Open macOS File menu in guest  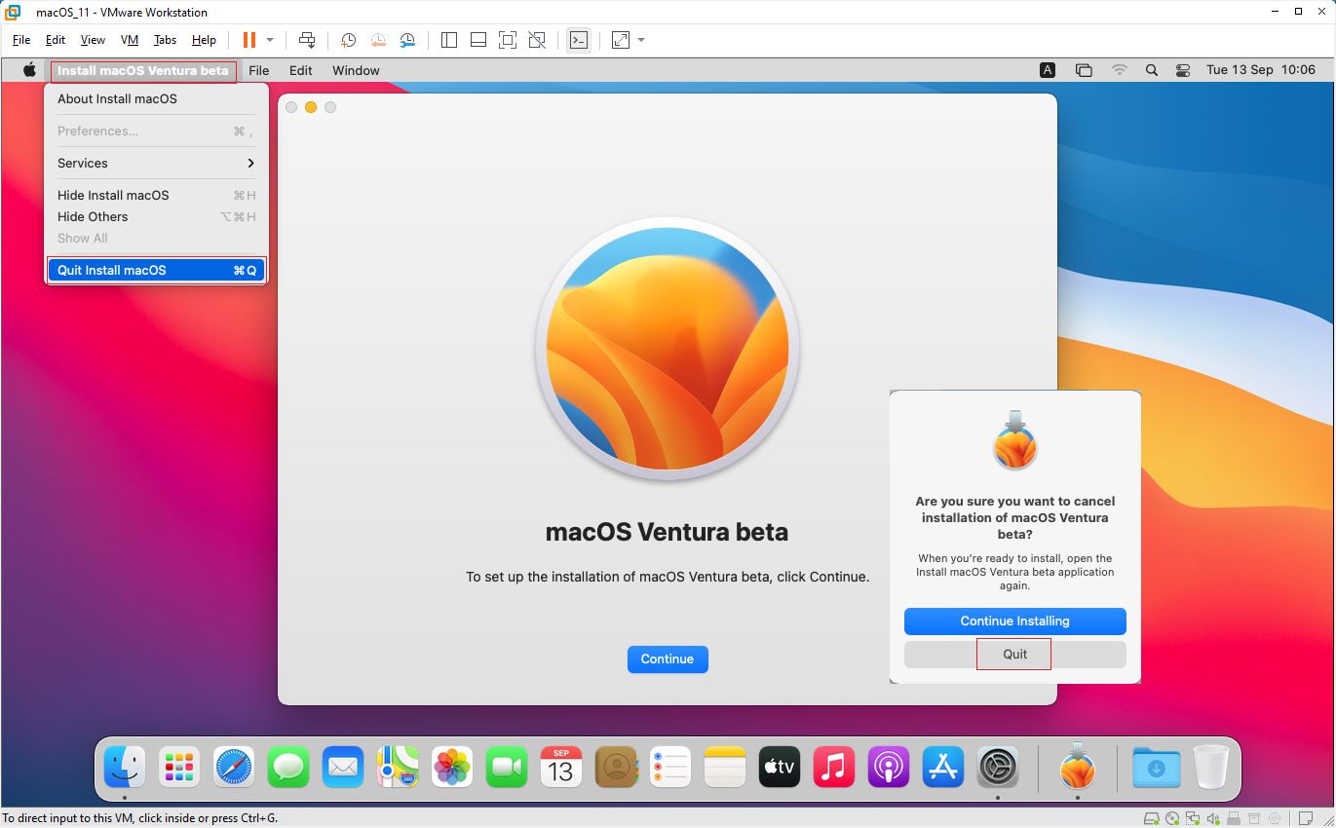tap(259, 70)
